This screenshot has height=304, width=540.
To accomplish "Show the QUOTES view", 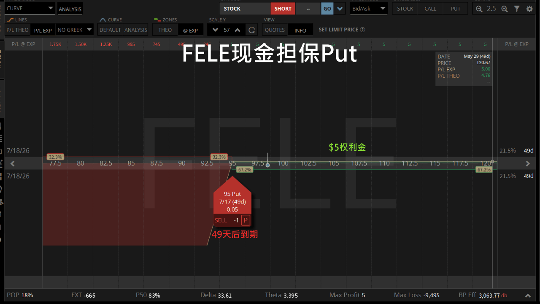I will (275, 30).
